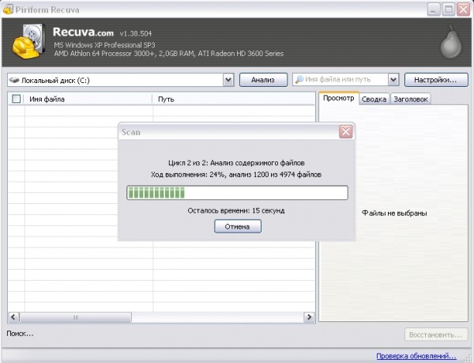
Task: Click the horizontal scrollbar thumb in the file list
Action: click(76, 317)
